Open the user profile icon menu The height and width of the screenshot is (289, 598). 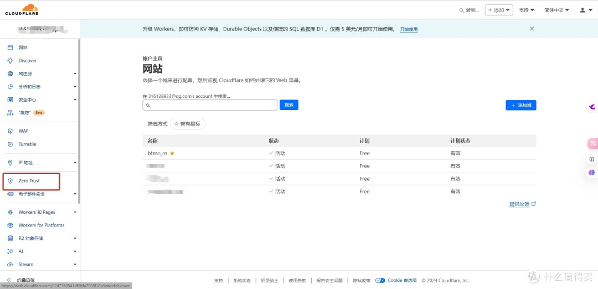pyautogui.click(x=585, y=10)
